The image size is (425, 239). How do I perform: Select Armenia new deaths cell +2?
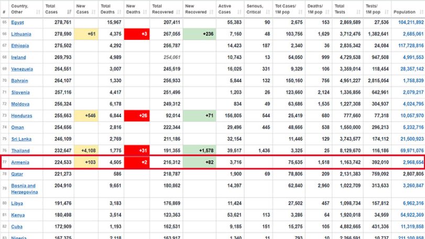pos(137,162)
